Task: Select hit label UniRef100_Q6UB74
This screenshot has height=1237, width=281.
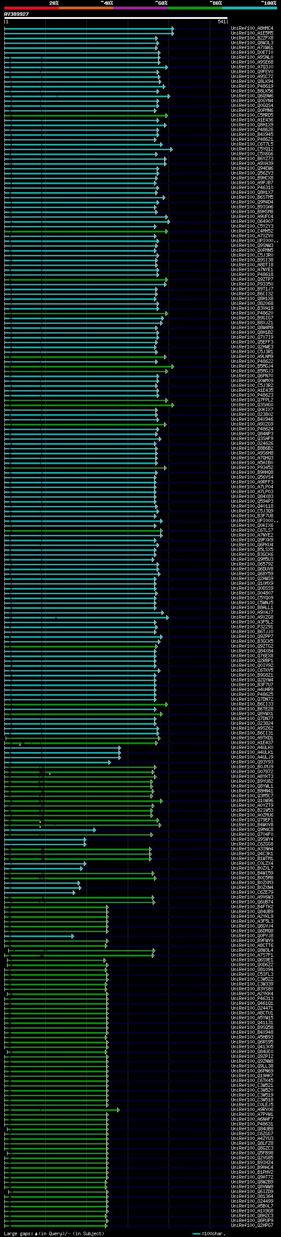Action: tap(252, 902)
